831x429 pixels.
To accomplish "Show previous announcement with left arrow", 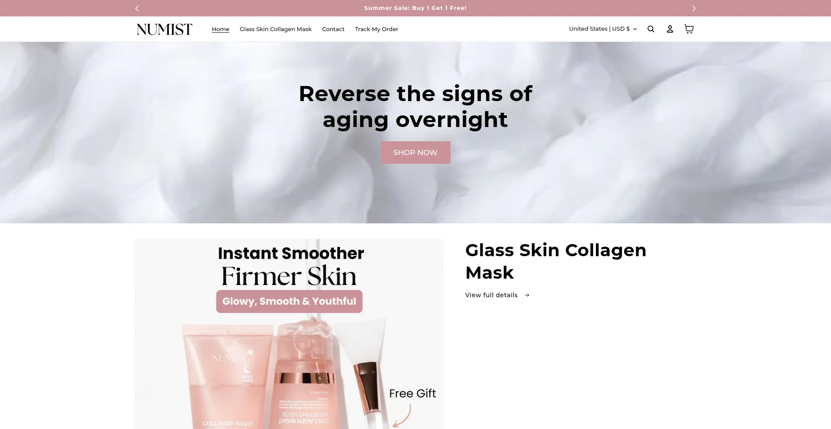I will (137, 8).
